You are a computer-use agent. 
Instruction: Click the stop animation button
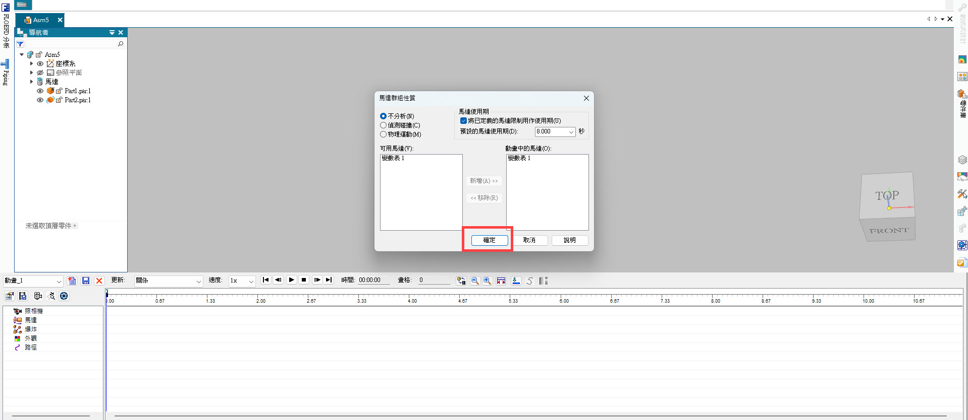pyautogui.click(x=304, y=280)
